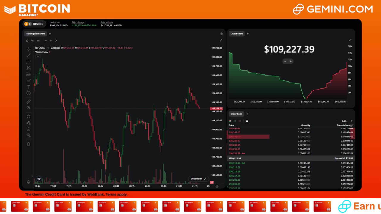Toggle the order book lock icon
Image resolution: width=381 pixels, height=214 pixels.
[x=247, y=121]
